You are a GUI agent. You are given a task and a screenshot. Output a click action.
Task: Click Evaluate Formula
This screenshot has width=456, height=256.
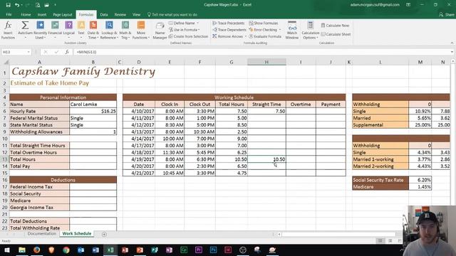coord(265,36)
